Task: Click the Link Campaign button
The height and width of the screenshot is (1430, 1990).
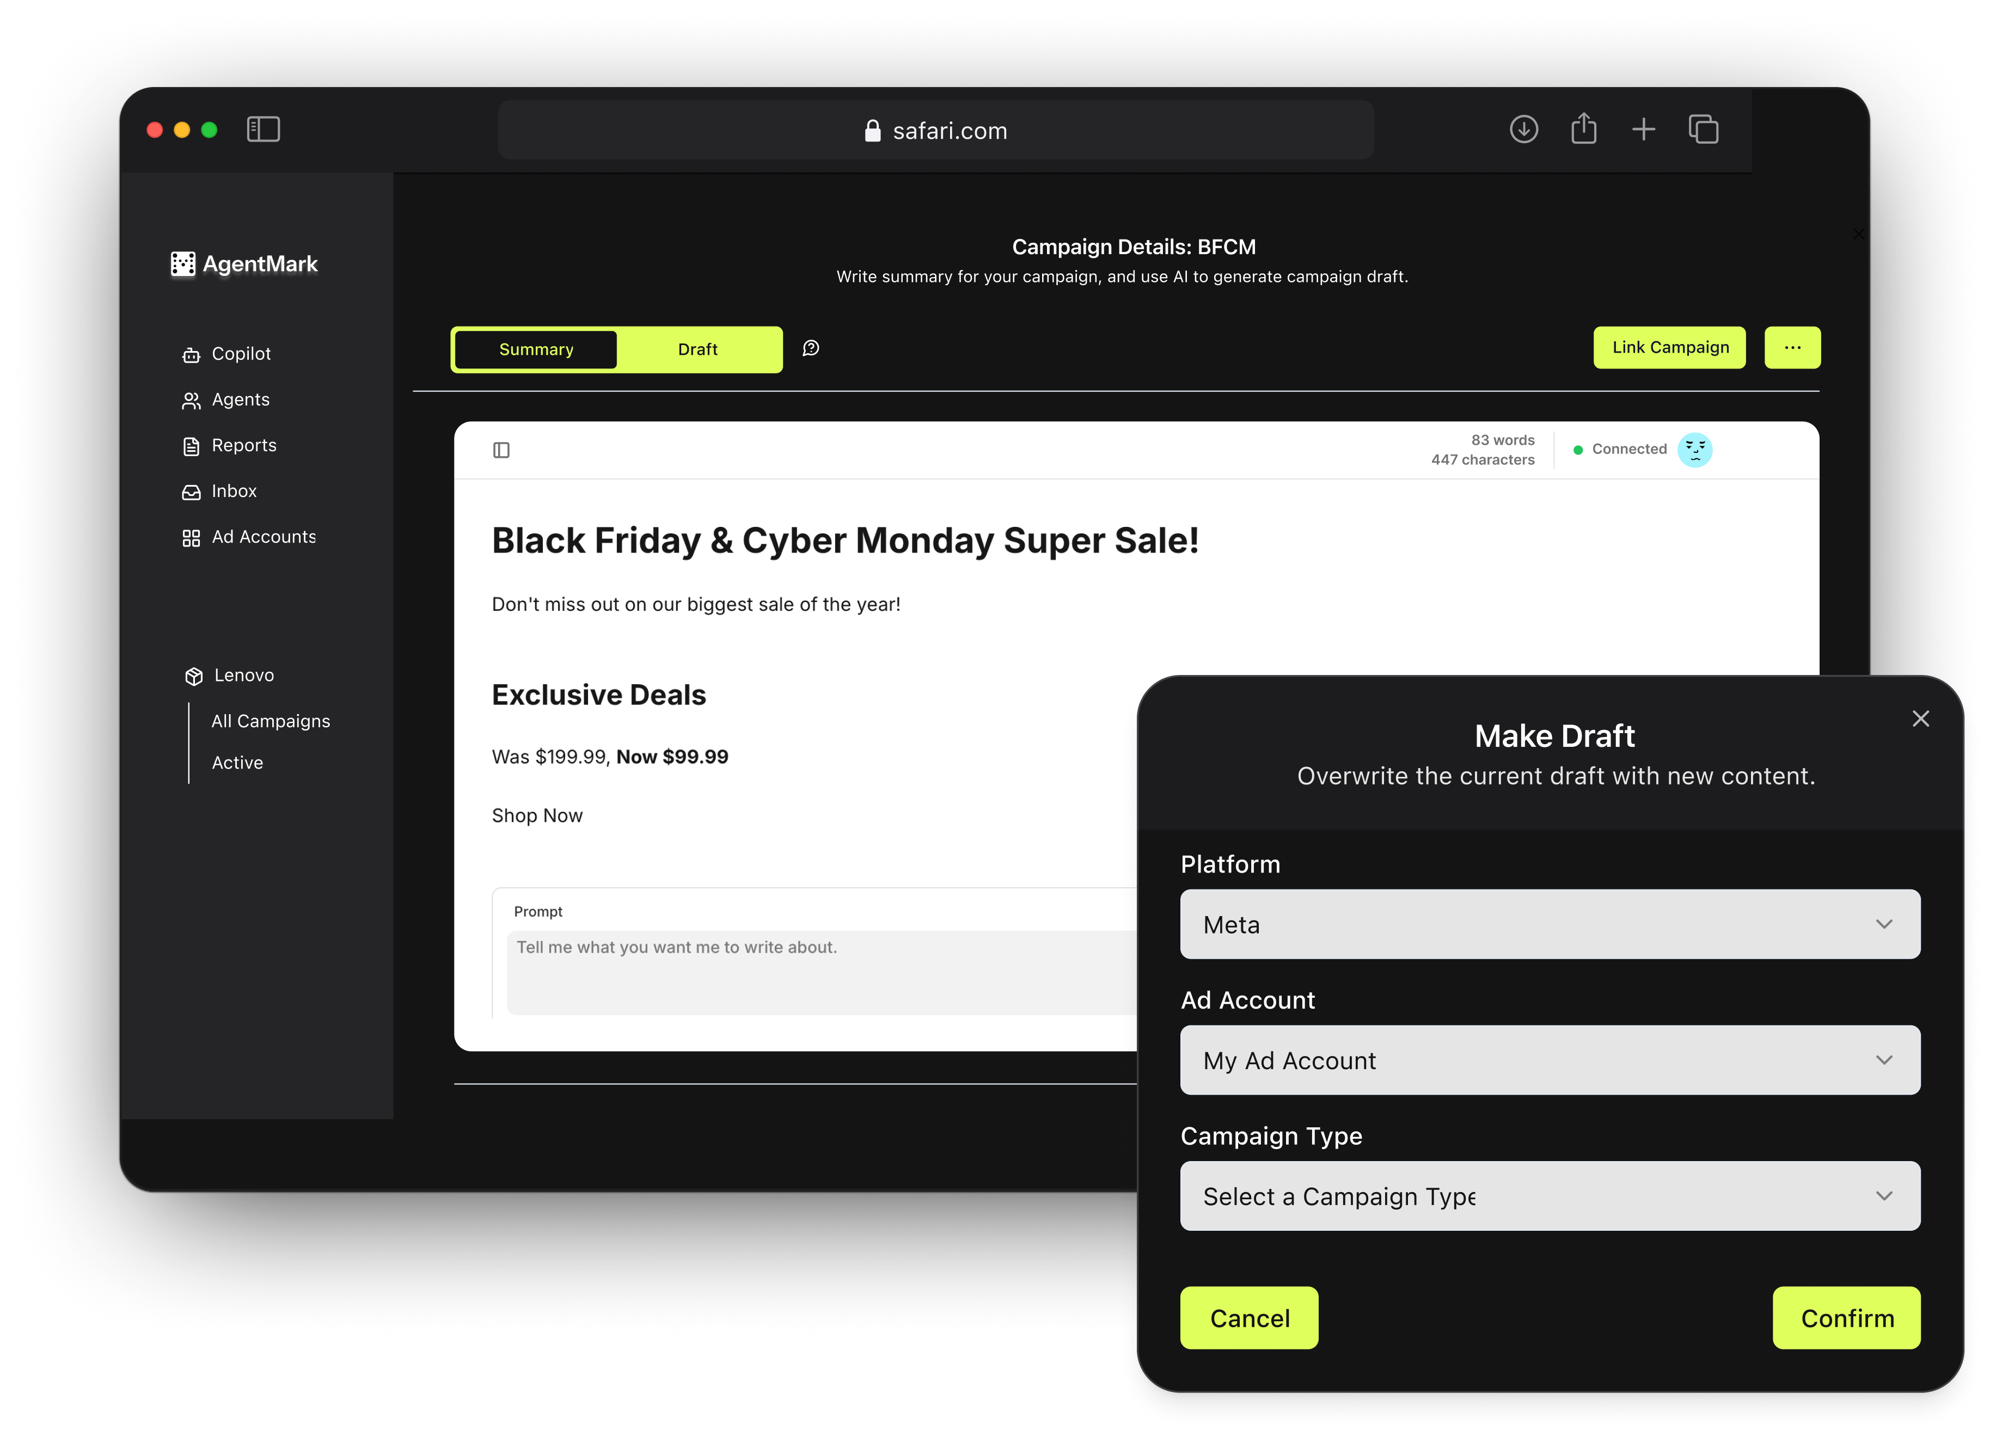Action: [x=1669, y=347]
